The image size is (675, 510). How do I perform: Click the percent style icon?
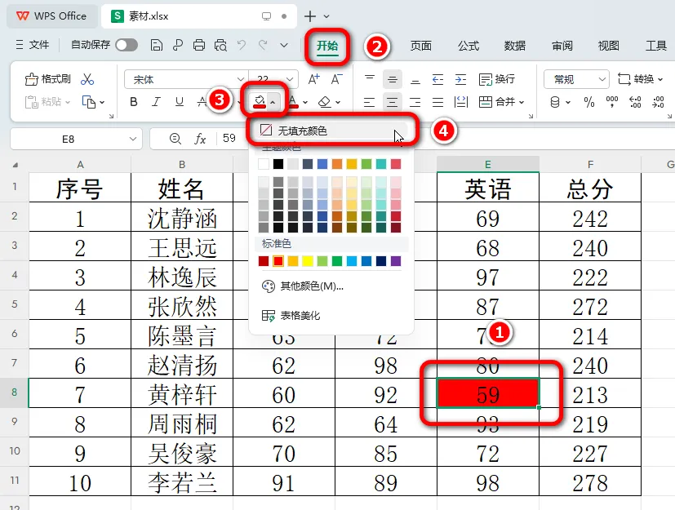tap(589, 102)
